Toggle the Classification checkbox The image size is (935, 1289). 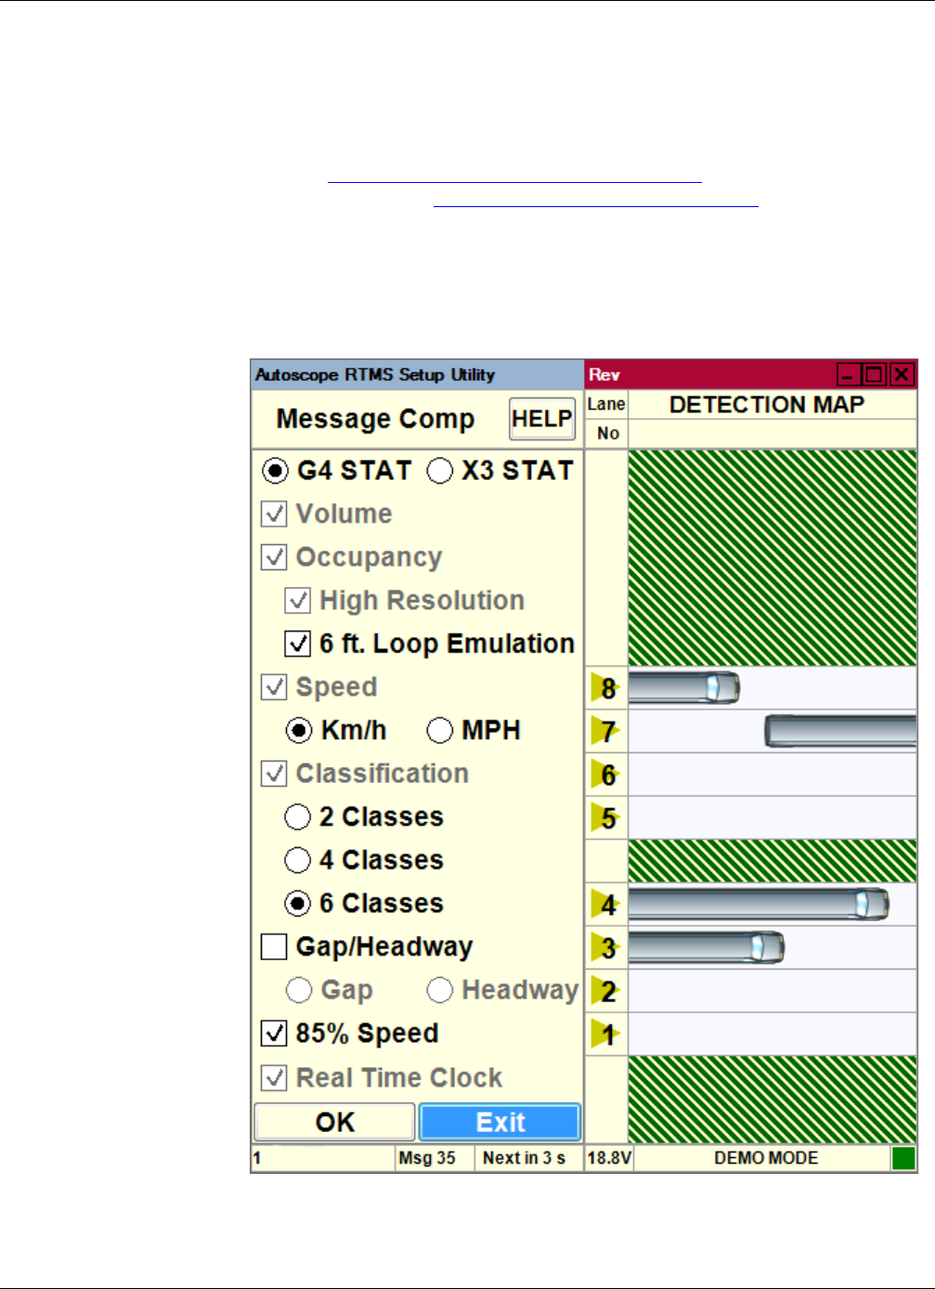(x=274, y=774)
